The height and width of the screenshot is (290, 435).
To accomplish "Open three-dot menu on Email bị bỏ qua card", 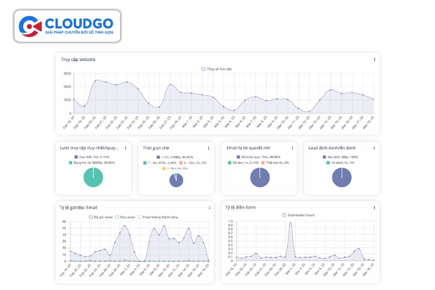I will click(291, 148).
